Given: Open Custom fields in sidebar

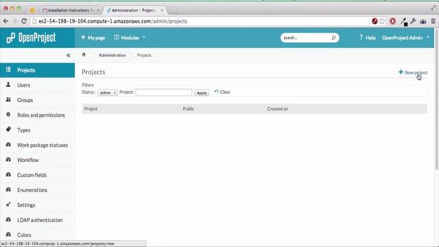Looking at the screenshot, I should click(32, 175).
